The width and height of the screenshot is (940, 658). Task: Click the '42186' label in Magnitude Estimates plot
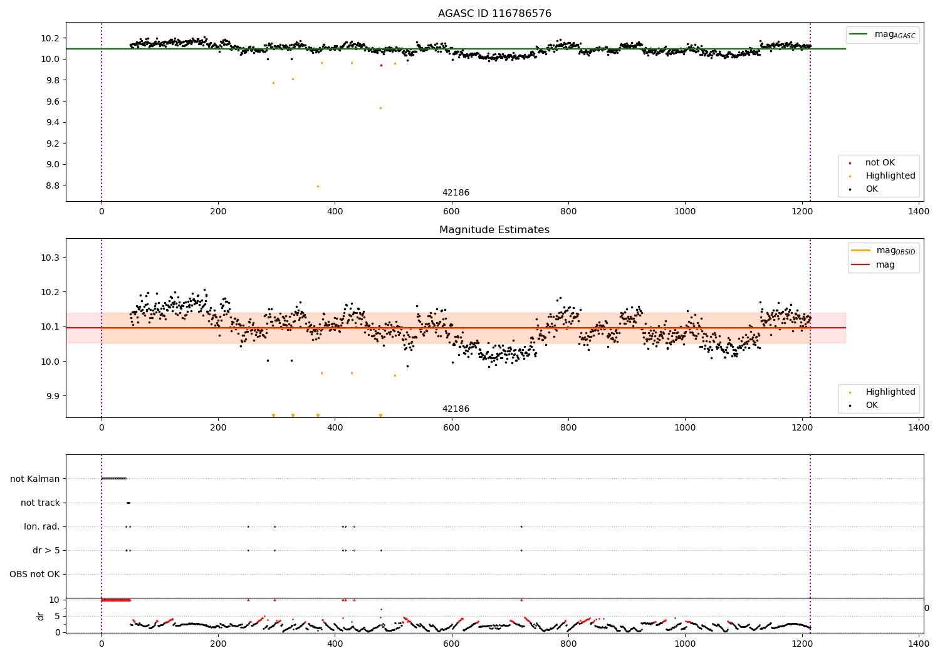[456, 409]
